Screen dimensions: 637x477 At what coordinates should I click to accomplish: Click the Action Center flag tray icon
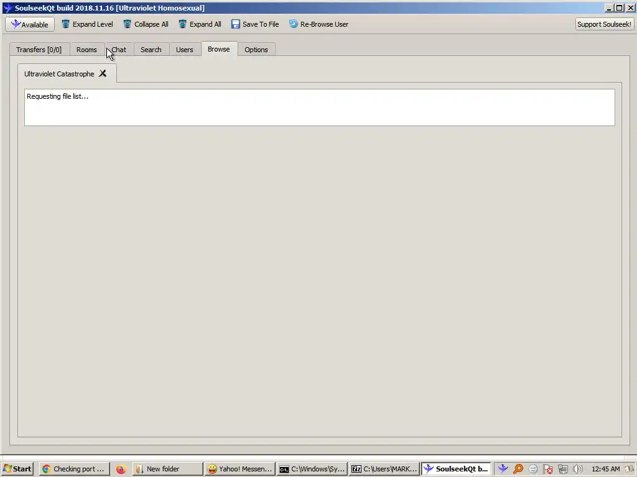(547, 469)
